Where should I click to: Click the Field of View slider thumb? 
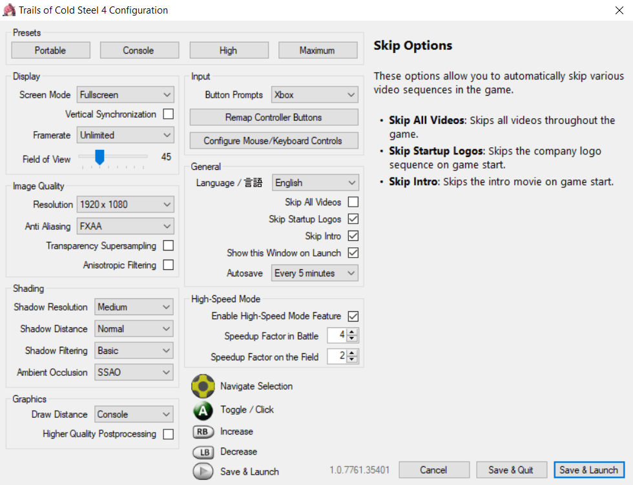[x=99, y=157]
